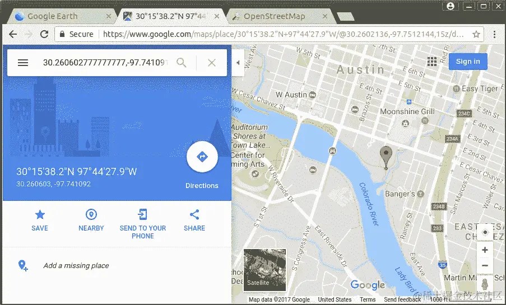Open the hamburger menu in search box
The image size is (506, 305).
coord(23,63)
